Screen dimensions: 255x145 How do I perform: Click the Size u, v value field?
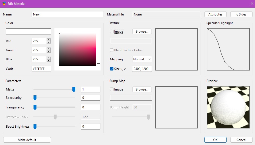pos(142,69)
